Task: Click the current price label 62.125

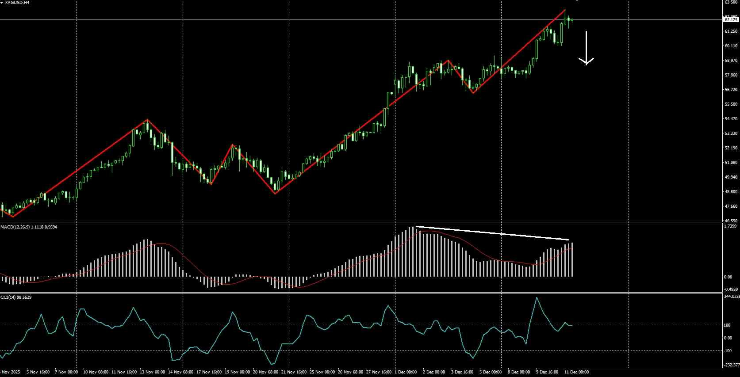Action: pyautogui.click(x=731, y=19)
